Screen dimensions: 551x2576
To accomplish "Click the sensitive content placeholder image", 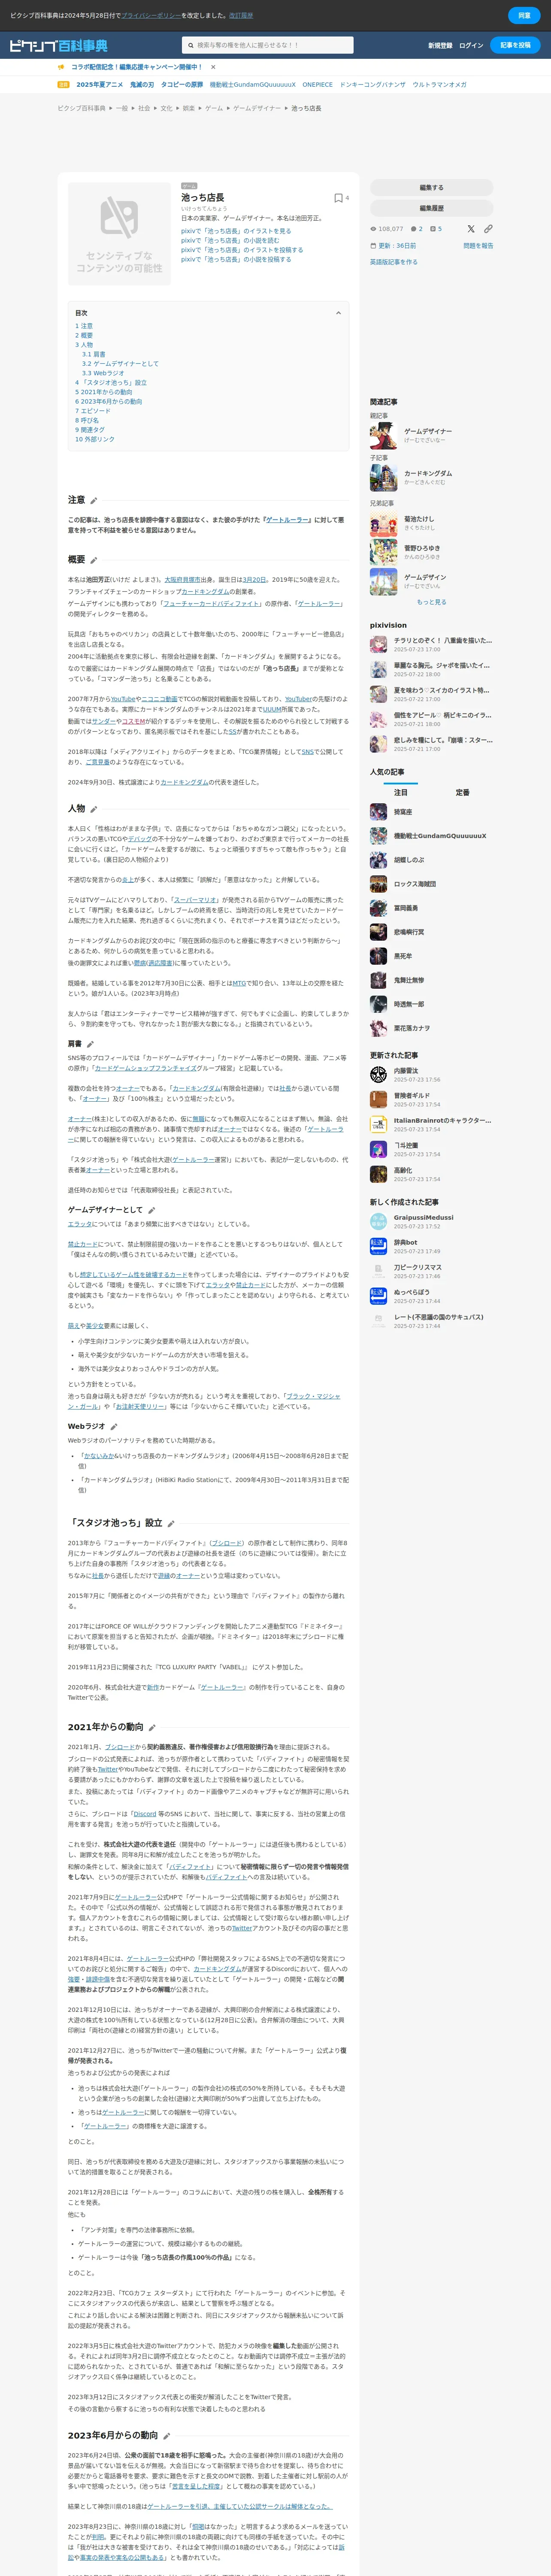I will coord(119,233).
